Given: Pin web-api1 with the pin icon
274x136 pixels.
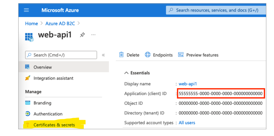Looking at the screenshot, I should pos(82,35).
